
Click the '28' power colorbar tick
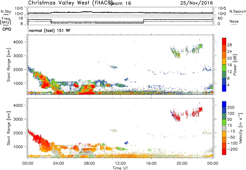229,45
